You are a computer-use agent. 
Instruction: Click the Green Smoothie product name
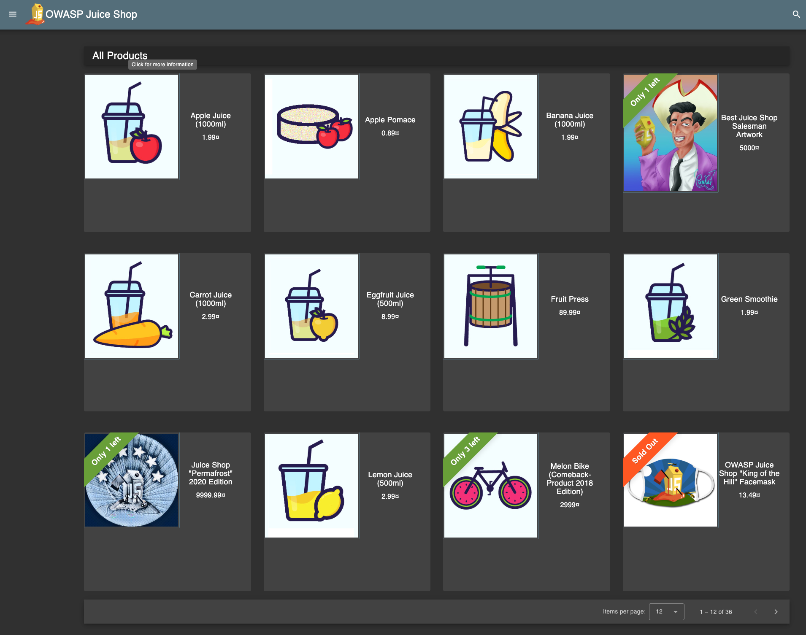(749, 299)
